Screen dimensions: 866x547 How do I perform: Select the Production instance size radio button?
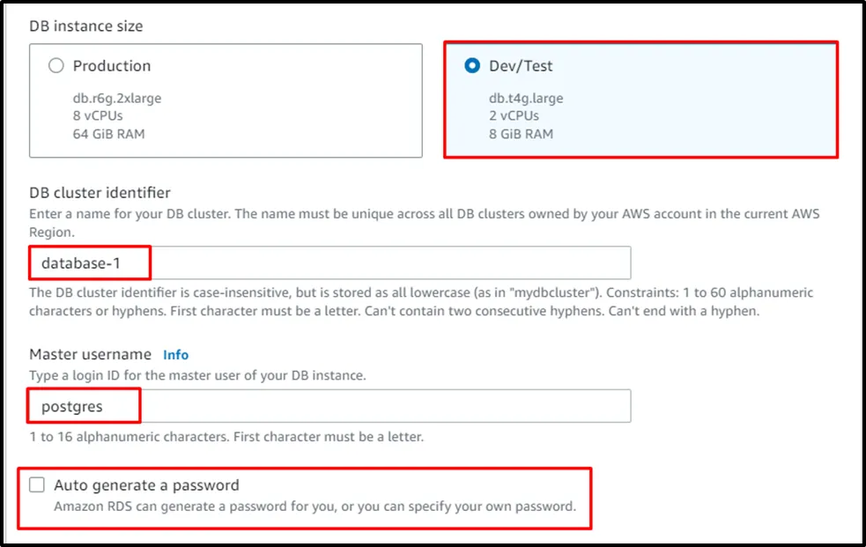tap(56, 66)
